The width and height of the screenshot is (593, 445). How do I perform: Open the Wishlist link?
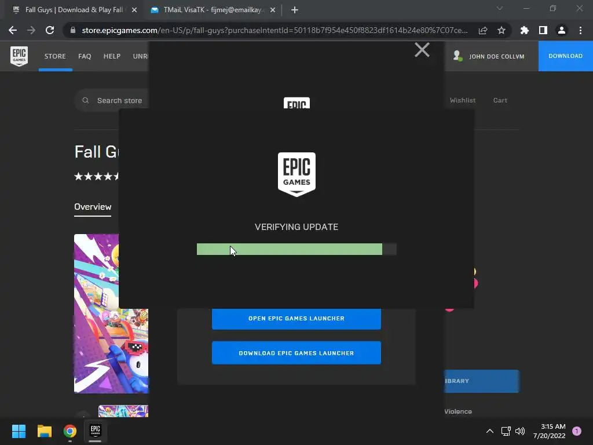[x=462, y=100]
